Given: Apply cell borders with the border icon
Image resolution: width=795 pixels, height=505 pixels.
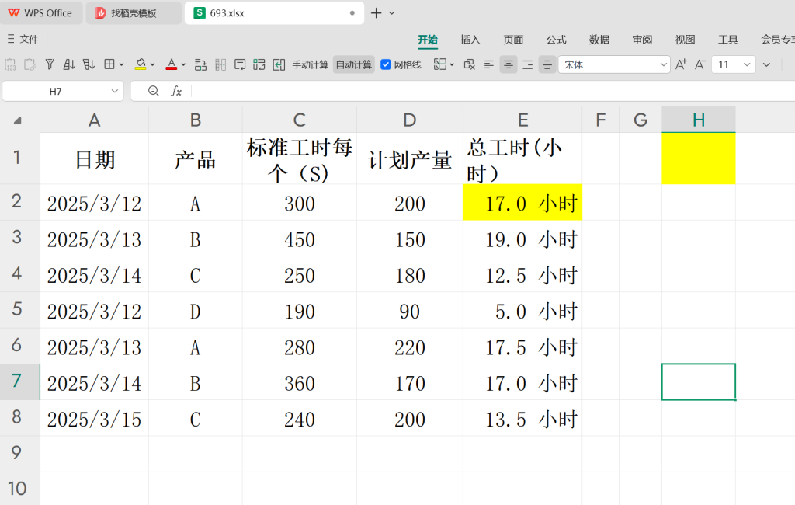Looking at the screenshot, I should 109,64.
